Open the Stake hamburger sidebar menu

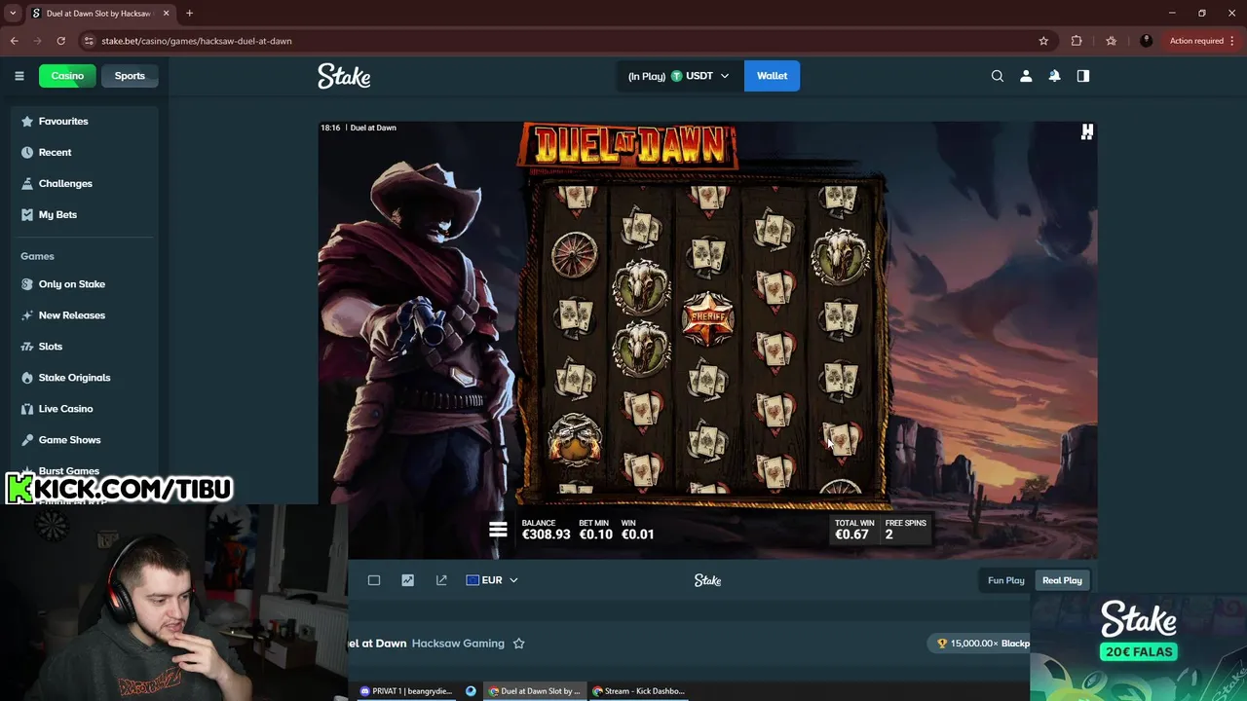pos(19,76)
